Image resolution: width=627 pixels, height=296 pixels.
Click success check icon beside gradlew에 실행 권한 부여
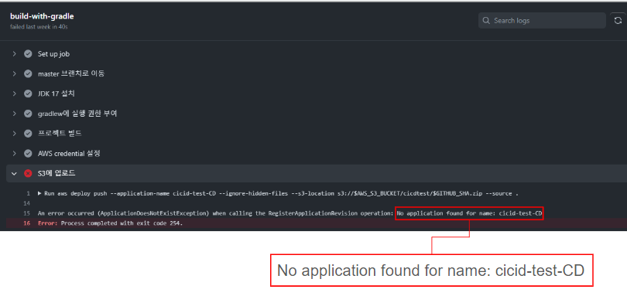tap(28, 114)
